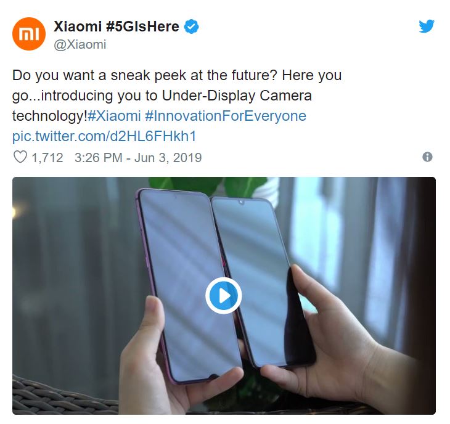Visit the @Xiaomi handle profile
Image resolution: width=450 pixels, height=424 pixels.
pos(80,44)
